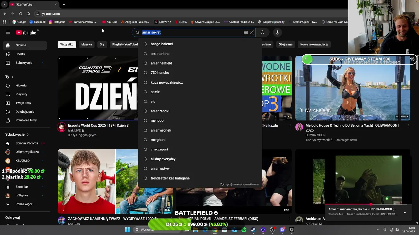Open Spotify from the taskbar
Image resolution: width=419 pixels, height=235 pixels.
244,230
